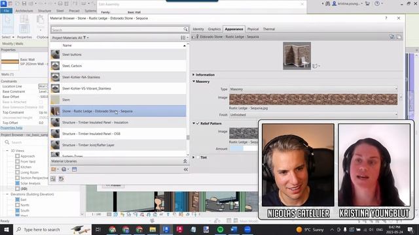This screenshot has width=419, height=235.
Task: Click the Properties help link
Action: 12,128
